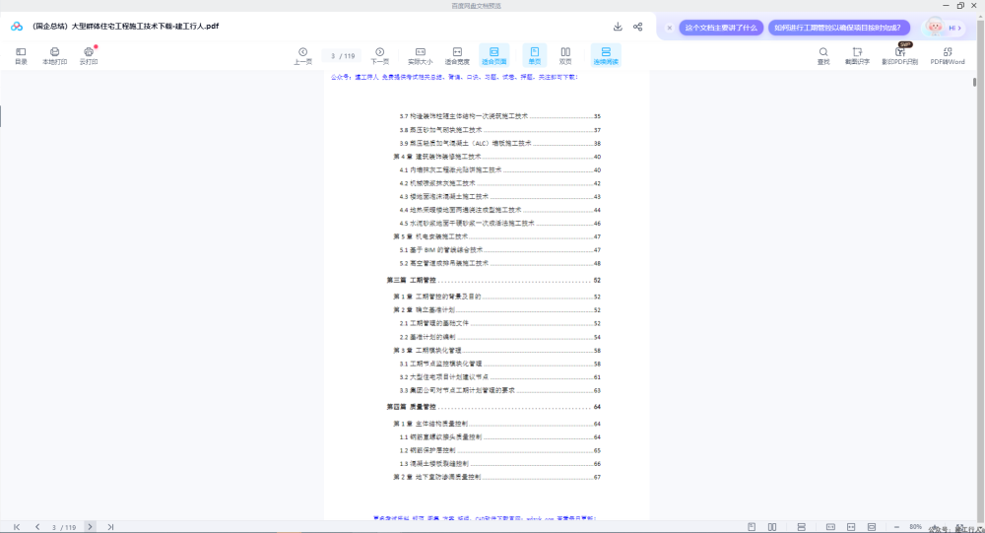
Task: Open the AI assistant Hi avatar
Action: click(943, 27)
